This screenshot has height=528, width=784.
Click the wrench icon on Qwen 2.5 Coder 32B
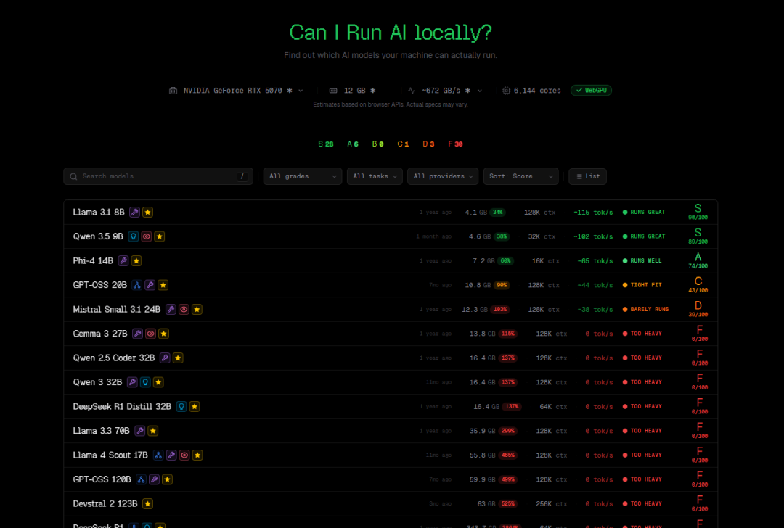click(x=165, y=358)
